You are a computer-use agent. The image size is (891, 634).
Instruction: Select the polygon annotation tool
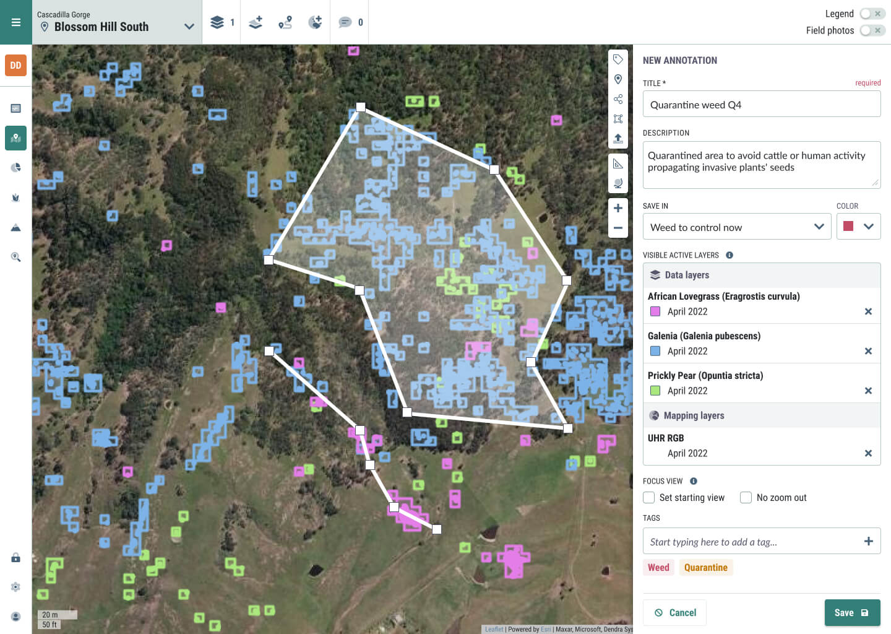618,118
